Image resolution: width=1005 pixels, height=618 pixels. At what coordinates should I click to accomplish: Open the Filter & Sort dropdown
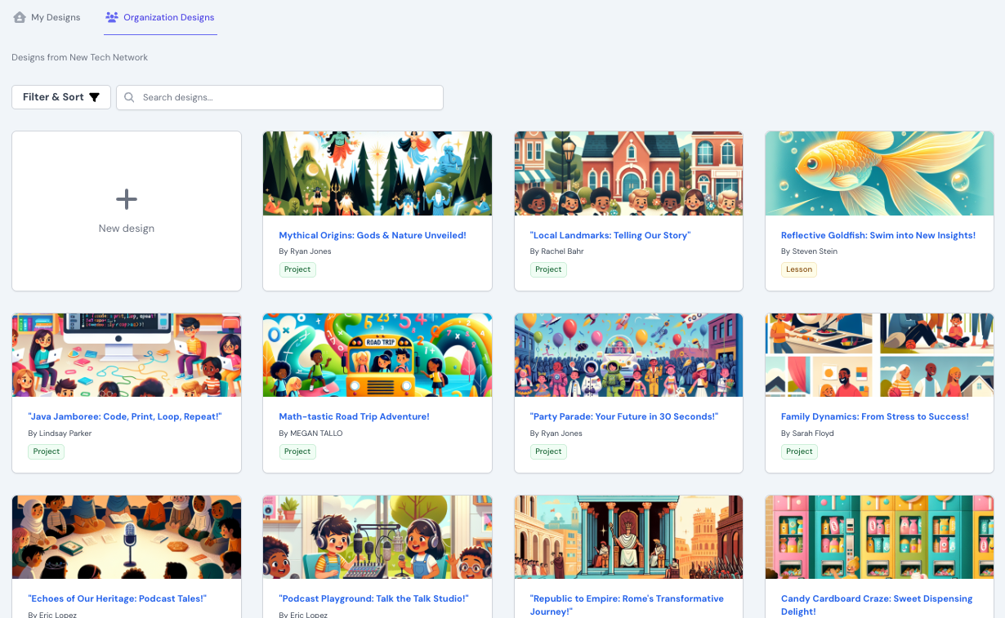point(61,97)
